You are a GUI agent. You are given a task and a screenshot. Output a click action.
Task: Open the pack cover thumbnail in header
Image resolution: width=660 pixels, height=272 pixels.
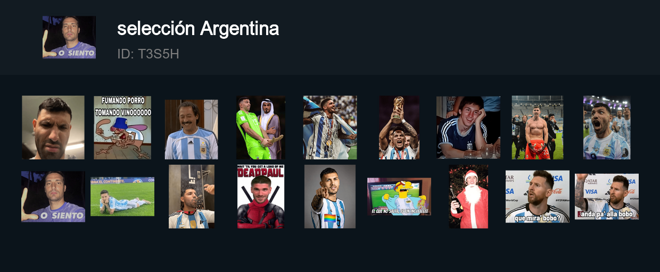[x=69, y=37]
